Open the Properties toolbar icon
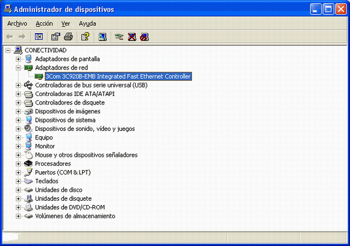Image resolution: width=350 pixels, height=246 pixels. (x=56, y=37)
